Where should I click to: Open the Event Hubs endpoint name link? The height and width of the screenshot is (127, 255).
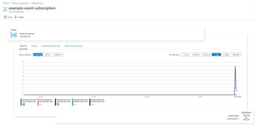(233, 119)
